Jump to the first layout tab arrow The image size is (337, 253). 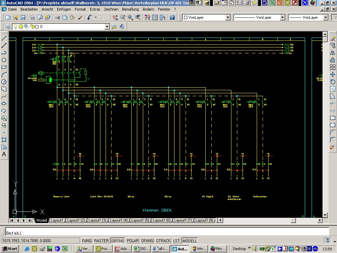(x=12, y=220)
